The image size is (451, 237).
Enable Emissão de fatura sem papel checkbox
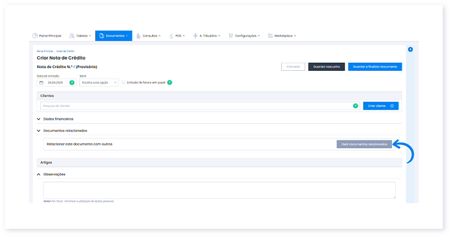pos(123,83)
